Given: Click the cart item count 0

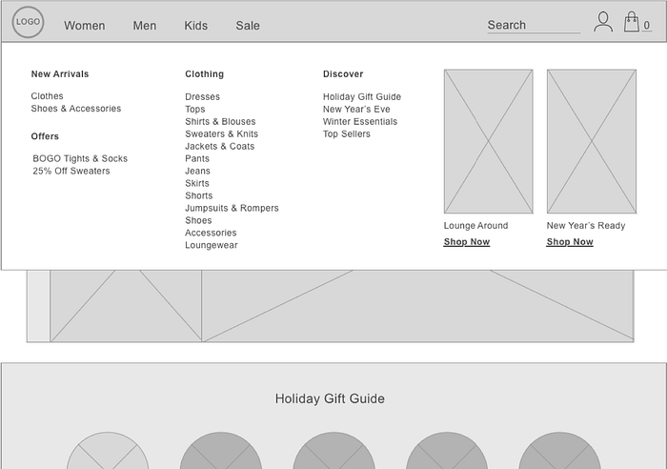Looking at the screenshot, I should tap(647, 26).
